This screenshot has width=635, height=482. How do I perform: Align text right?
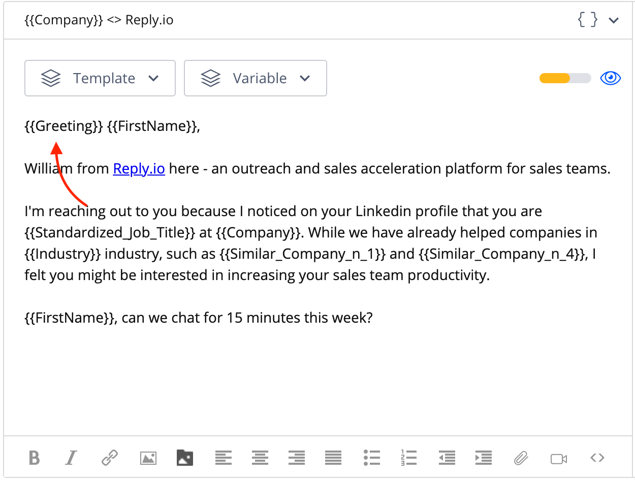tap(297, 458)
